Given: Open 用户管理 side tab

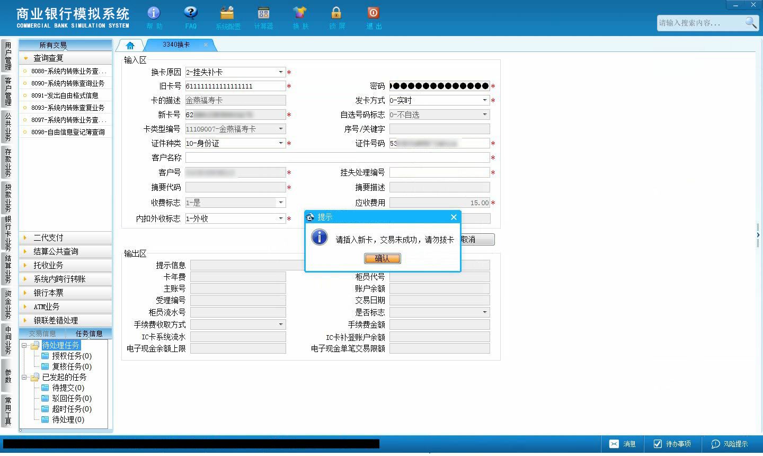Looking at the screenshot, I should click(7, 56).
